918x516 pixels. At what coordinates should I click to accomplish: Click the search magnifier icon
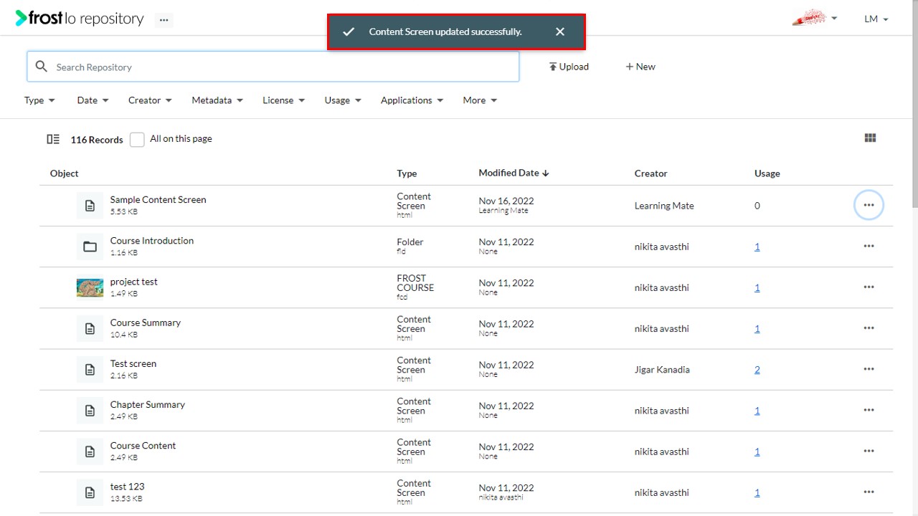click(42, 67)
